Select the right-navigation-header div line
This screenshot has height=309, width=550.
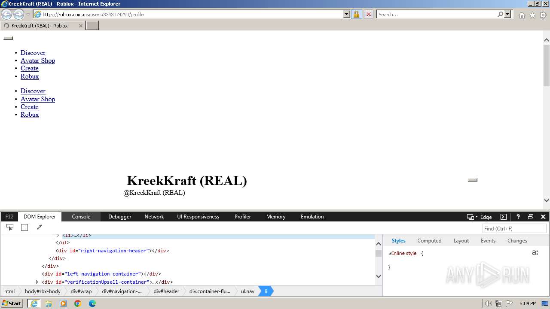112,251
